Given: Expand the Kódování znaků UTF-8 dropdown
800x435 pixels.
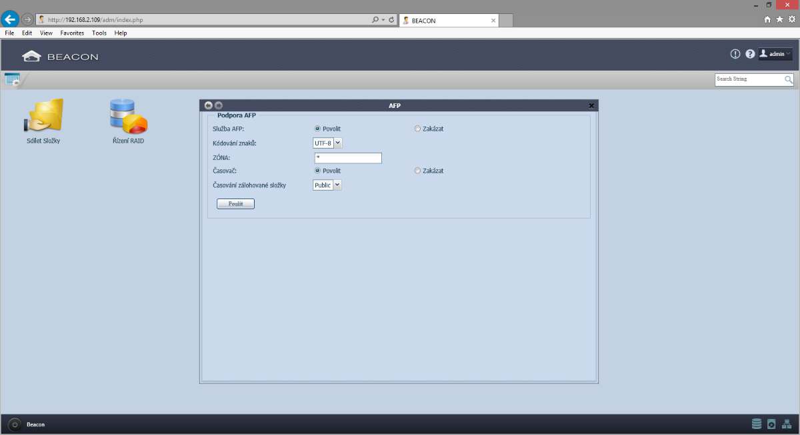Looking at the screenshot, I should click(x=327, y=143).
